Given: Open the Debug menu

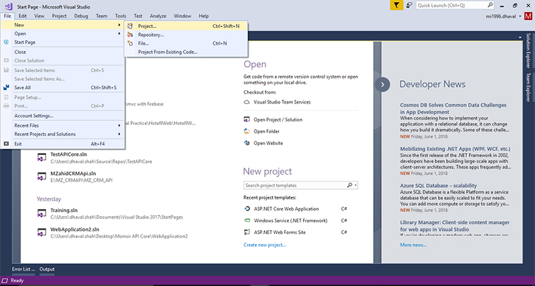Looking at the screenshot, I should (x=81, y=15).
